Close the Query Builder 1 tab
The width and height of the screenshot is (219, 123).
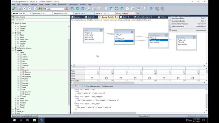click(x=118, y=17)
